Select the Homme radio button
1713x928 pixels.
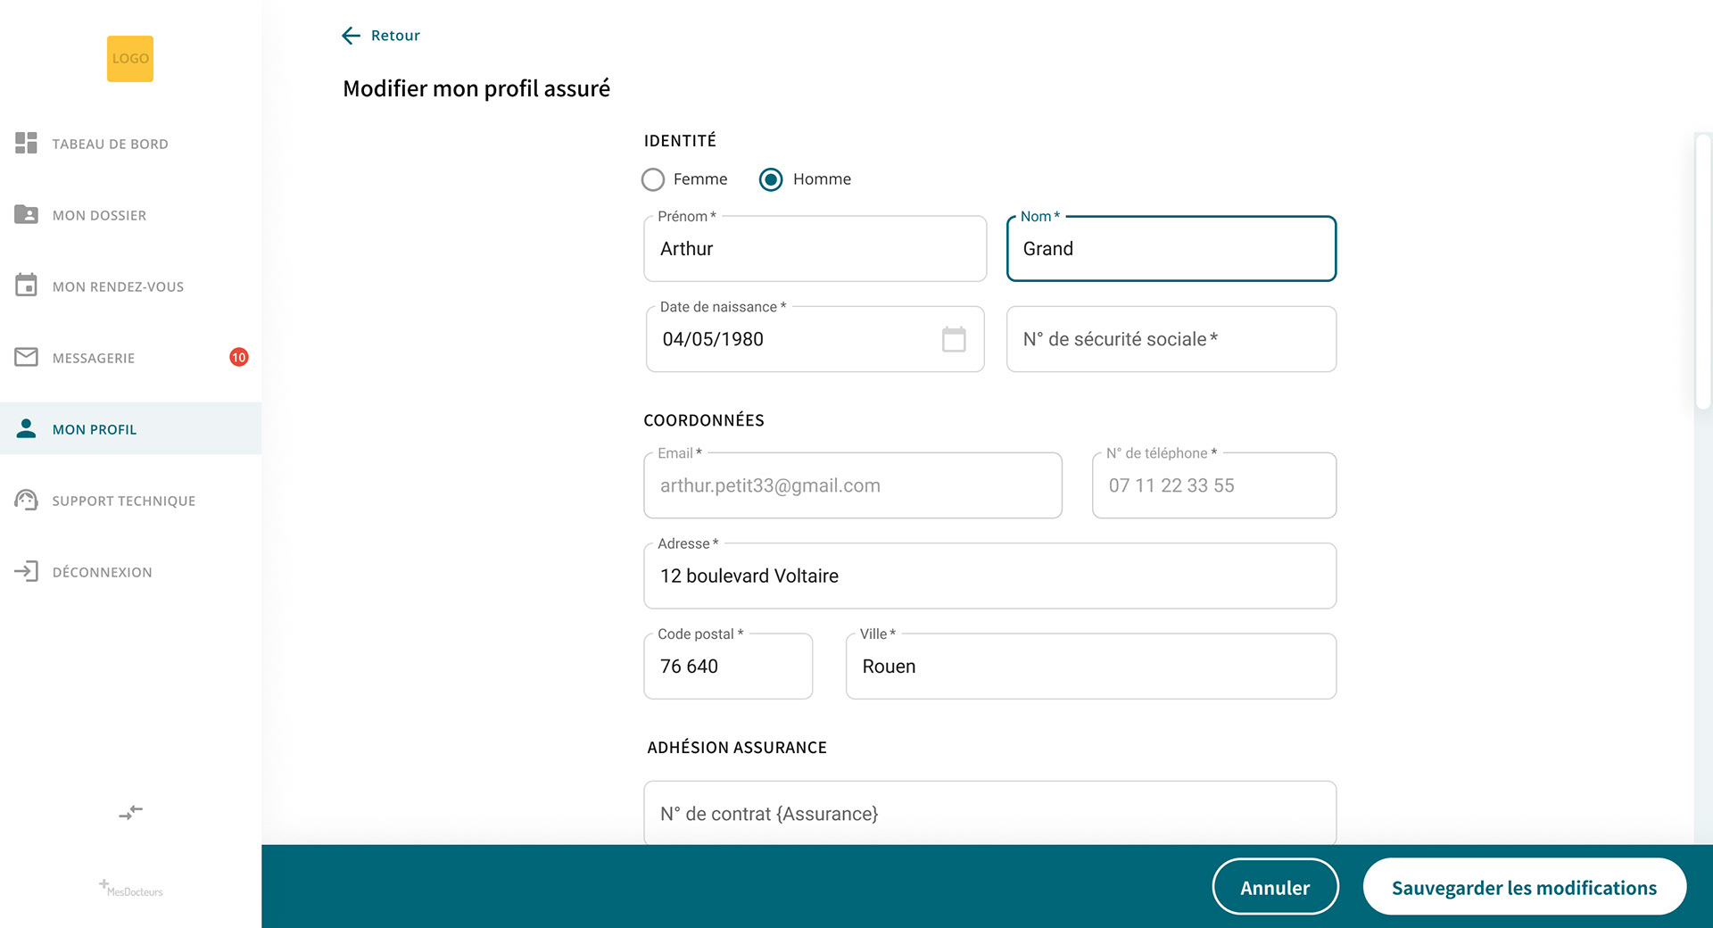click(x=771, y=179)
